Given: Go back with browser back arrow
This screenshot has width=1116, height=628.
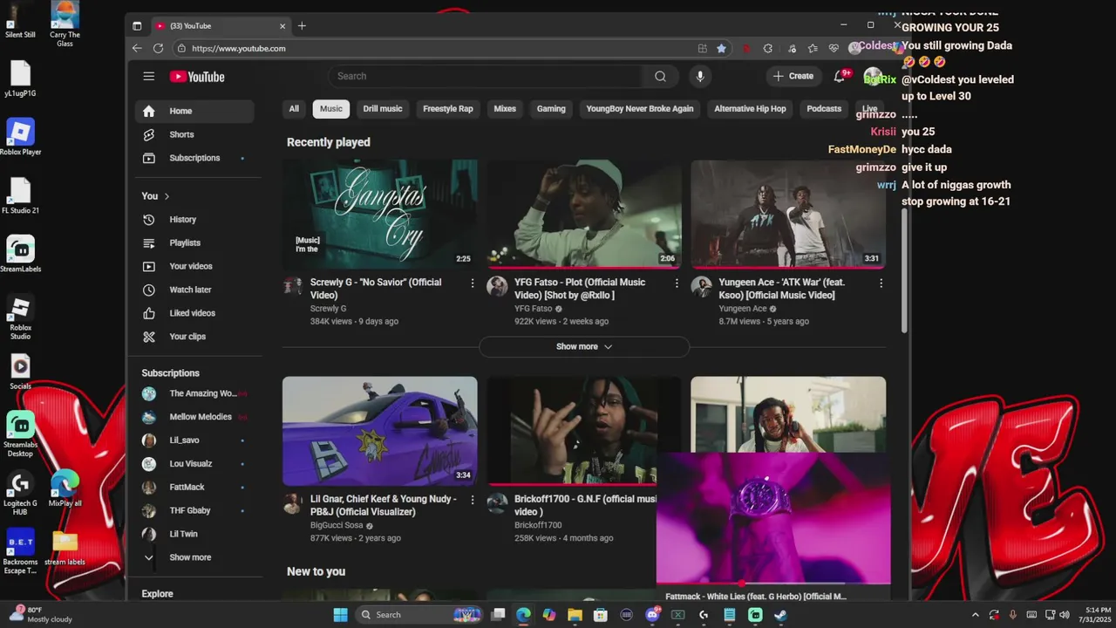Looking at the screenshot, I should pos(137,49).
